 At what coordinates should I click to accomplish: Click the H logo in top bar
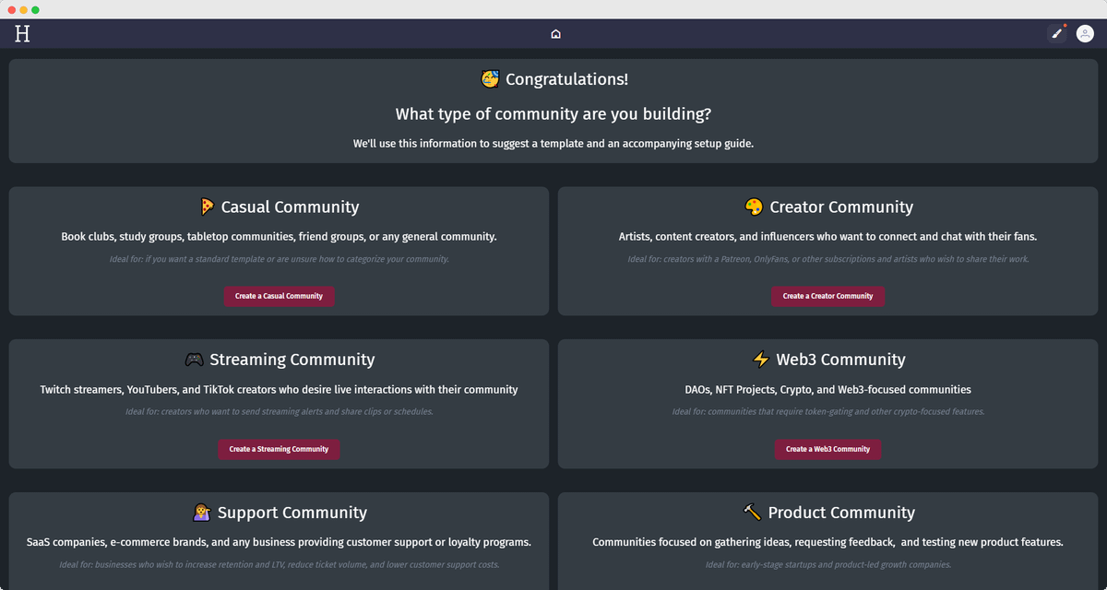[23, 34]
